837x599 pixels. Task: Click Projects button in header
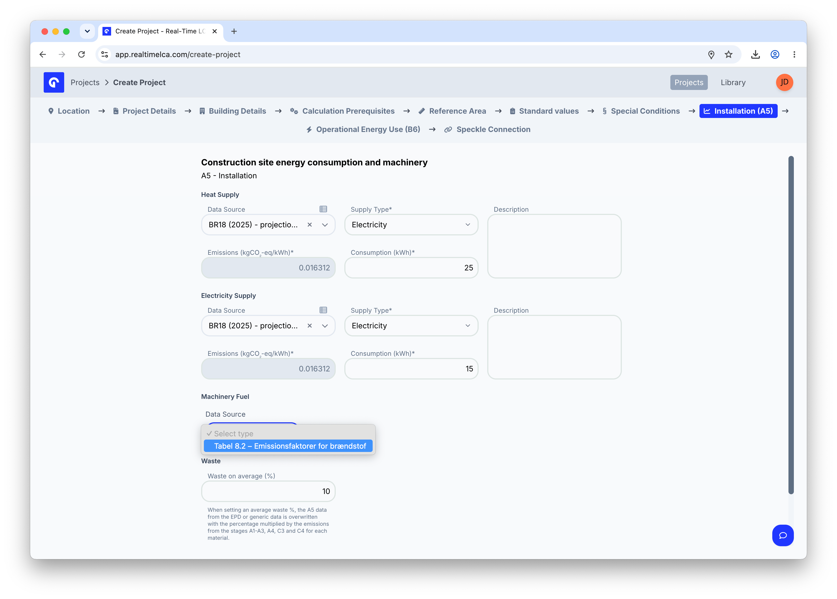pyautogui.click(x=689, y=82)
